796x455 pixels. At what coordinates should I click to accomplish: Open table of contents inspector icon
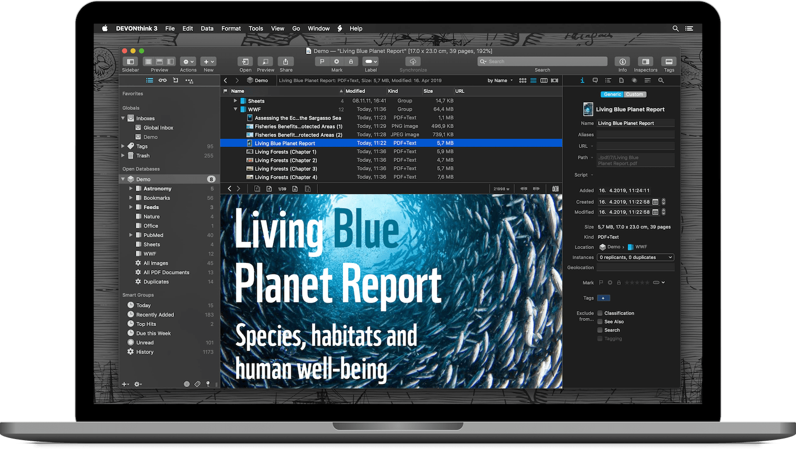pyautogui.click(x=608, y=81)
